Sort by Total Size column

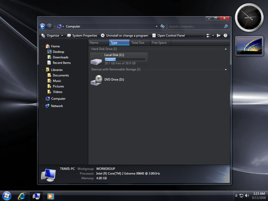(x=140, y=43)
